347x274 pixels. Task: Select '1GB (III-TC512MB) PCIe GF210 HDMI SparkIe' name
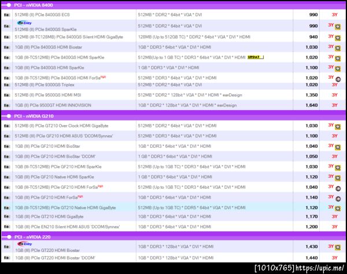click(x=58, y=167)
